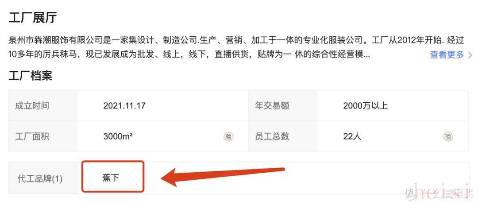
Task: Select the 成立时间 label cell
Action: tap(42, 105)
